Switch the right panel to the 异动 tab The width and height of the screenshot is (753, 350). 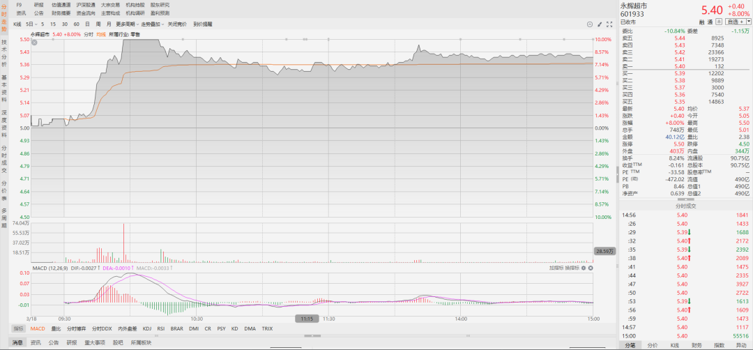point(741,346)
